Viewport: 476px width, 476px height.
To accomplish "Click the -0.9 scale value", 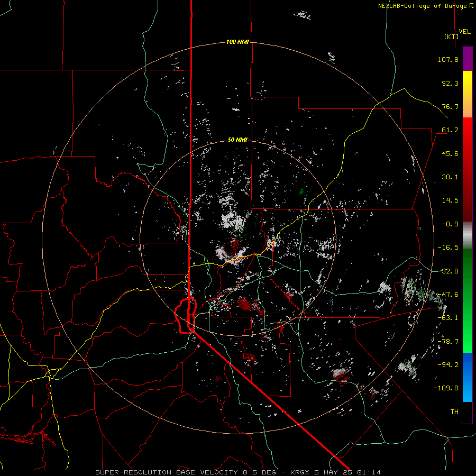I will pos(450,224).
